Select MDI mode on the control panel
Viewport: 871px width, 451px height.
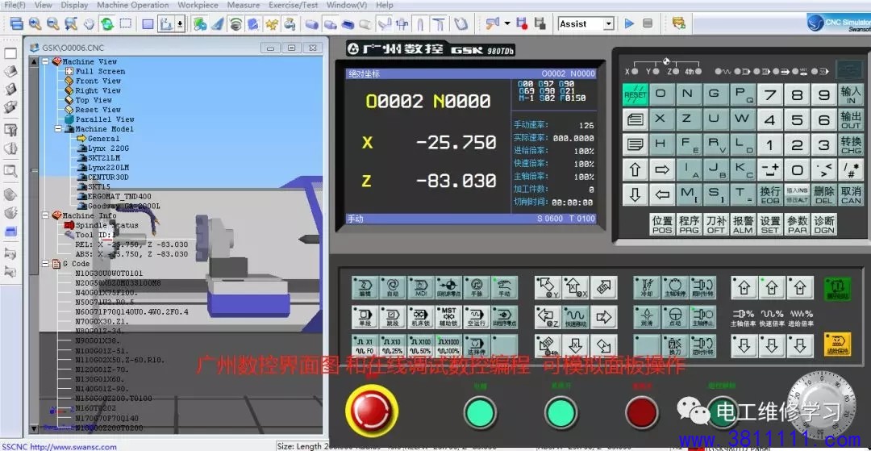420,287
